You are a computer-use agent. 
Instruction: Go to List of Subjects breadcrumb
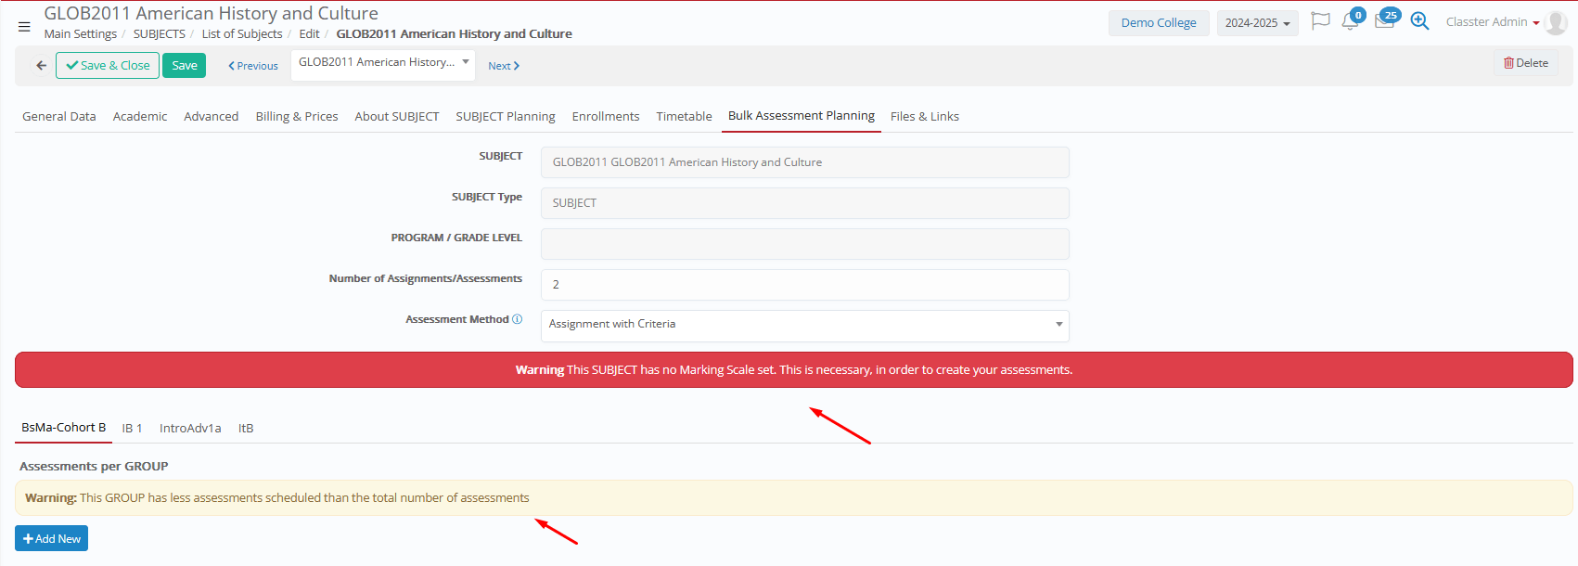[241, 34]
